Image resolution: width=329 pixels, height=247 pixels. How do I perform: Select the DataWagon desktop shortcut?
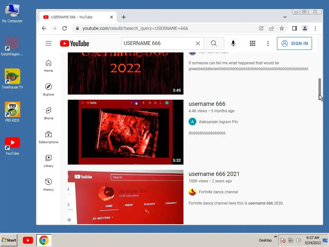coord(12,46)
